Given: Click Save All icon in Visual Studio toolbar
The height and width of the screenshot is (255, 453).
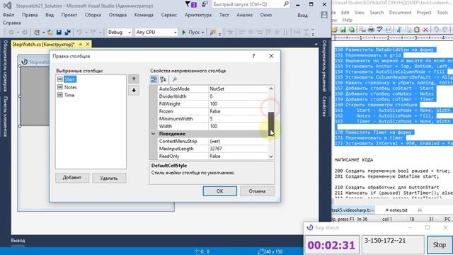Looking at the screenshot, I should pos(68,32).
